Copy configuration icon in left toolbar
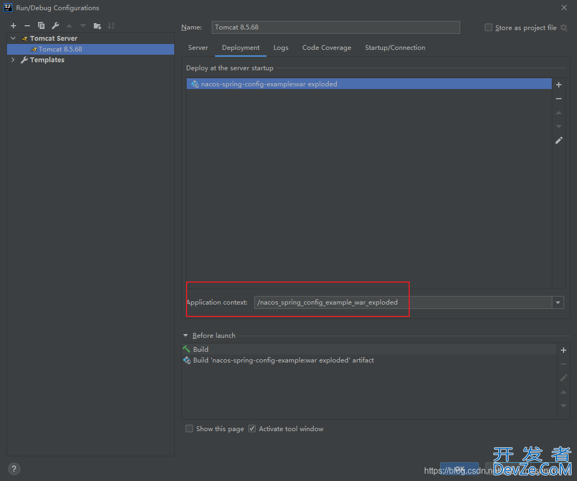This screenshot has width=577, height=481. pyautogui.click(x=41, y=26)
